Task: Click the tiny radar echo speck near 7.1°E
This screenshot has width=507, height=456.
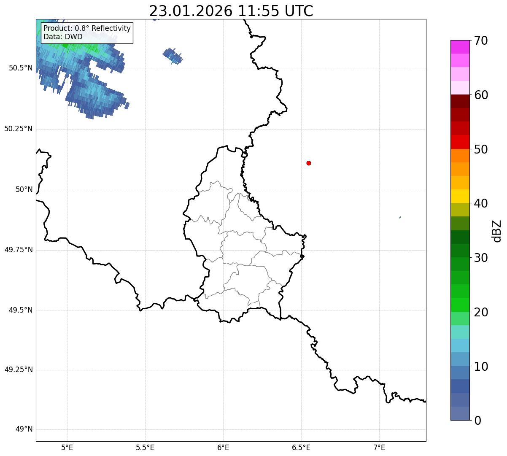Action: 400,217
